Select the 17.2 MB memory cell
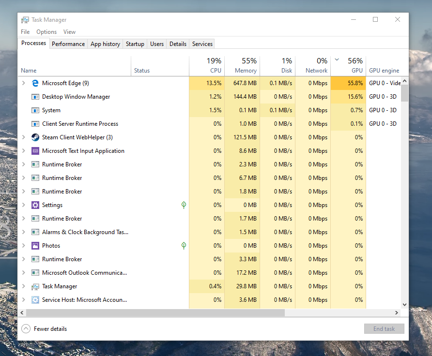Viewport: 432px width, 356px height. [x=242, y=273]
